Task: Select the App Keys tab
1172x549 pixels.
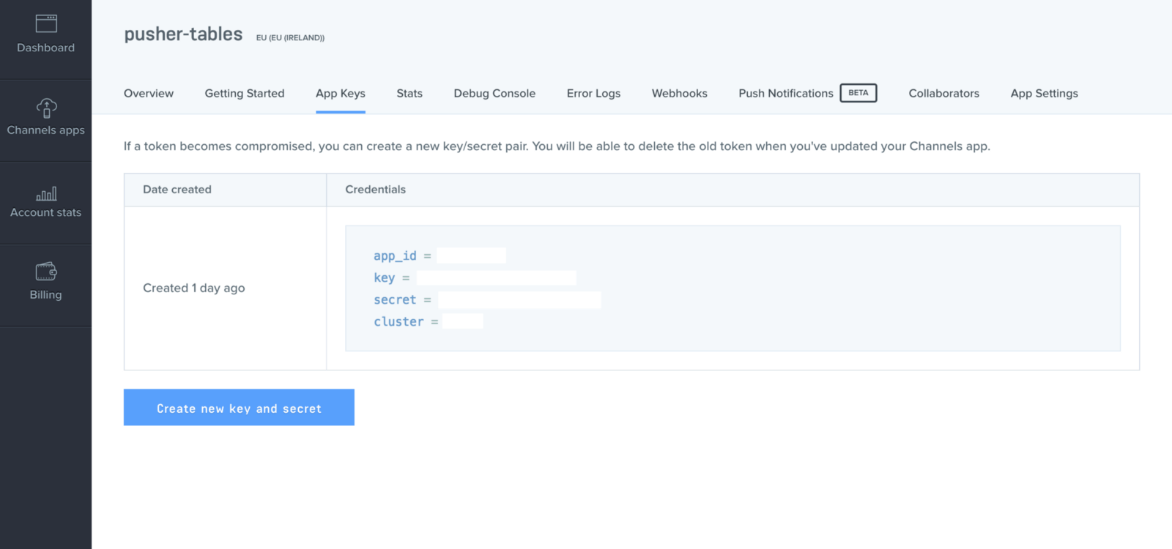Action: click(341, 93)
